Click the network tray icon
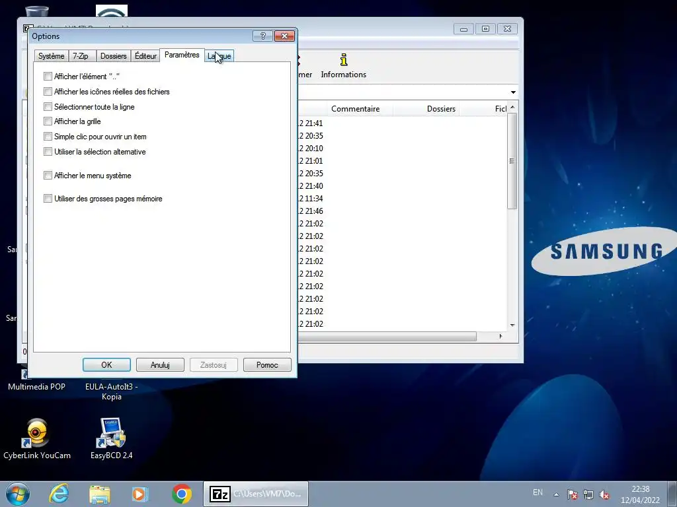 pyautogui.click(x=588, y=494)
